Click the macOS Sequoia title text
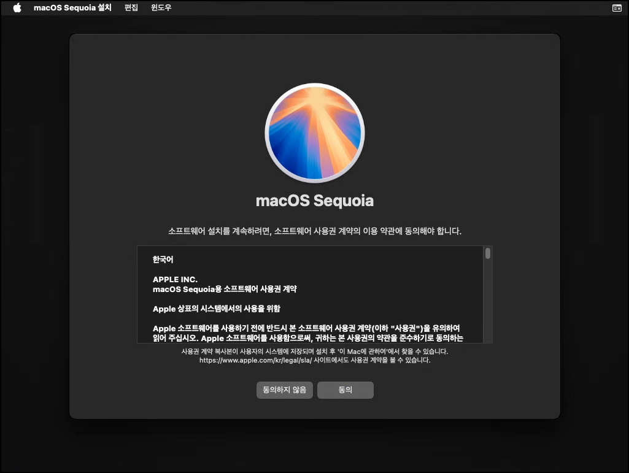Viewport: 629px width, 473px height. (314, 201)
